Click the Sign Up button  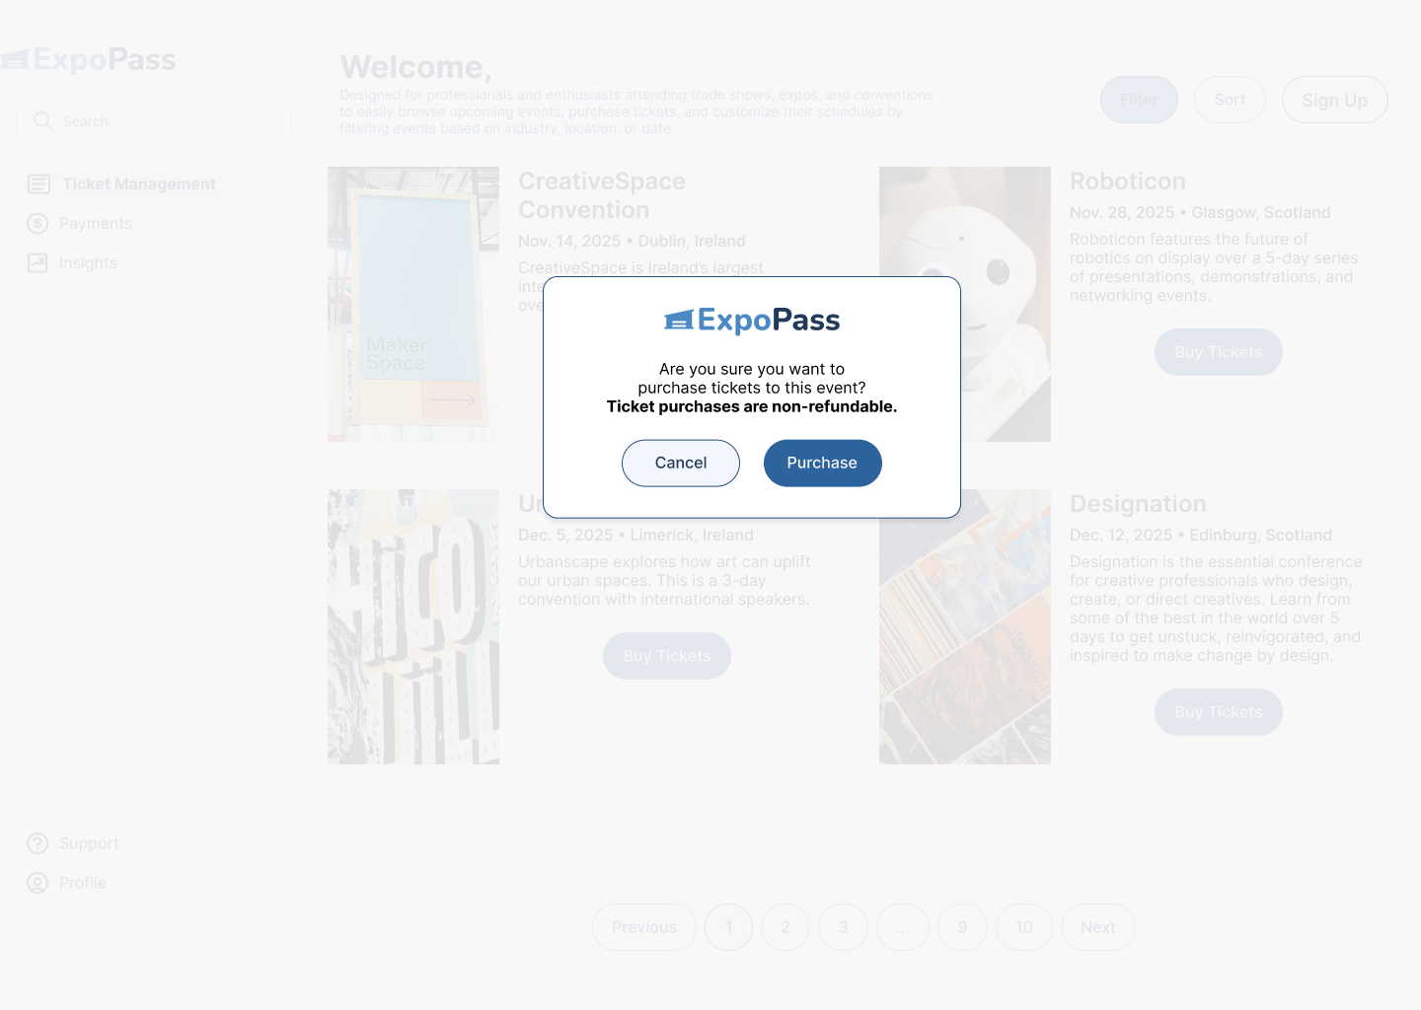coord(1335,100)
